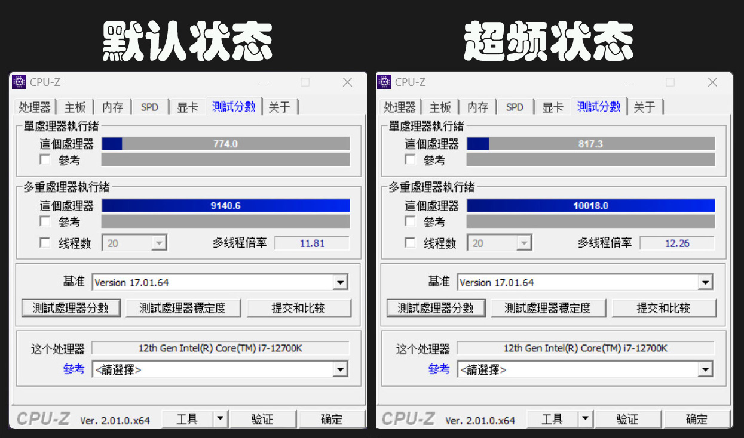Minimize the left CPU-Z window
Screen dimensions: 744x438
pyautogui.click(x=264, y=82)
